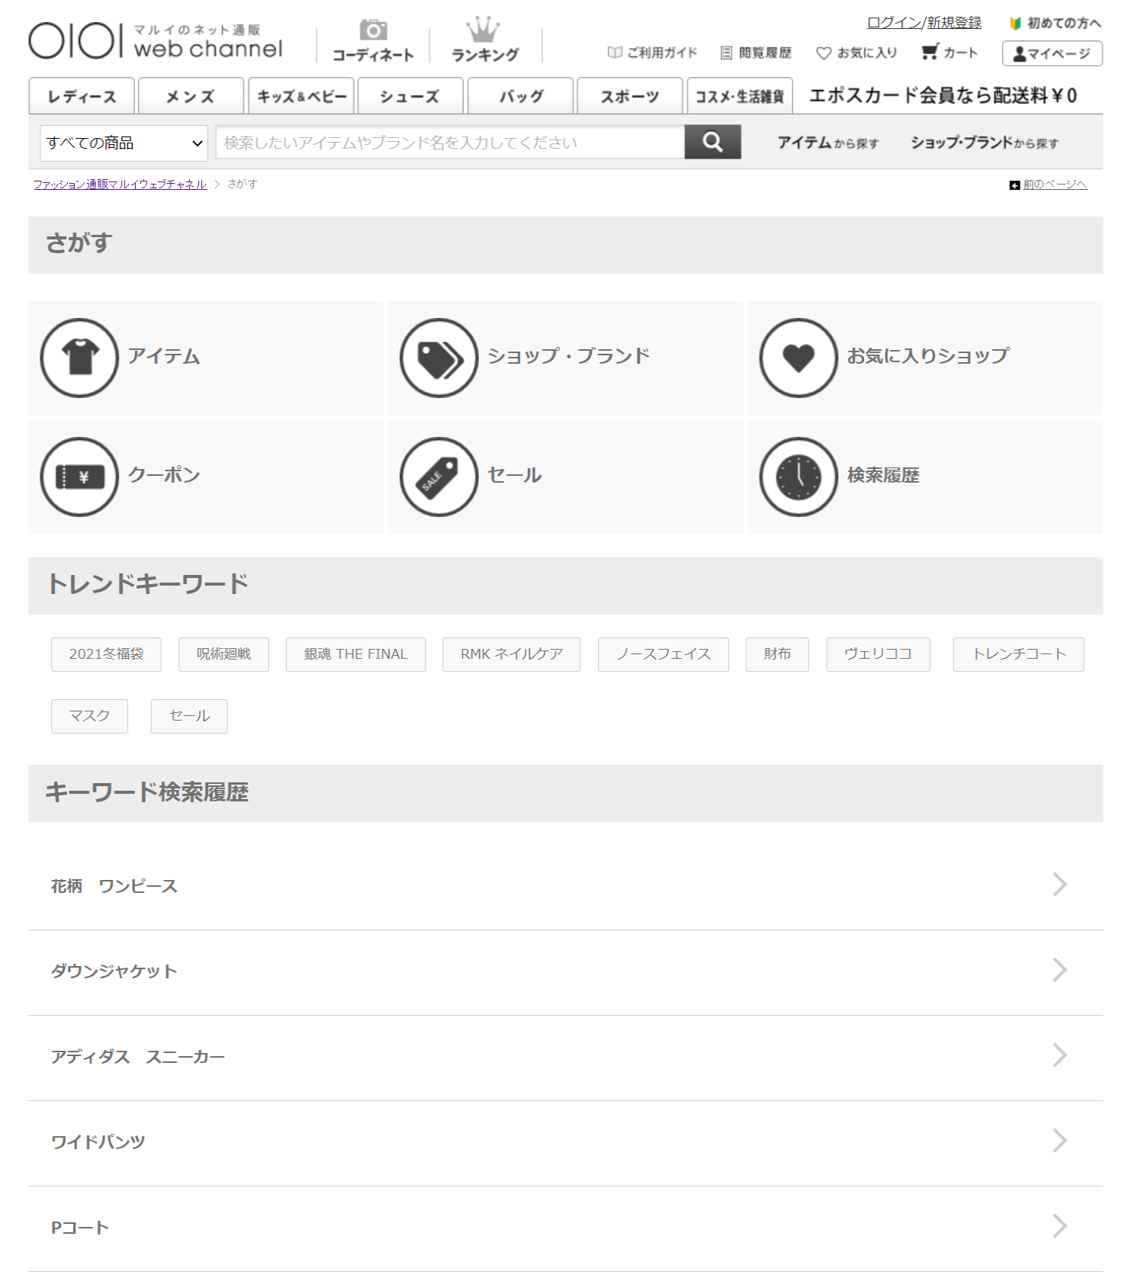Expand the ワイドパンツ history row arrow
The width and height of the screenshot is (1131, 1278).
(x=1059, y=1141)
